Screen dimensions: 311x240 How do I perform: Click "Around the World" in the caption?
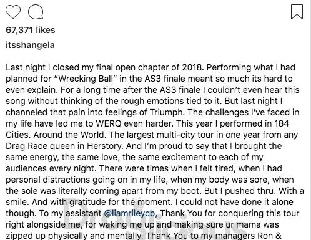[69, 135]
